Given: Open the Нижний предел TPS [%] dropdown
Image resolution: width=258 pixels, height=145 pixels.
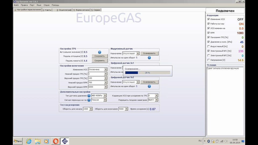Looking at the screenshot, I should click(106, 74).
